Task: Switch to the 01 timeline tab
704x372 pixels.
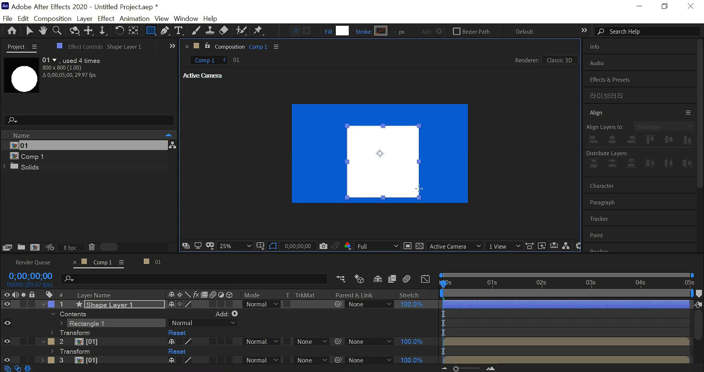Action: point(158,262)
